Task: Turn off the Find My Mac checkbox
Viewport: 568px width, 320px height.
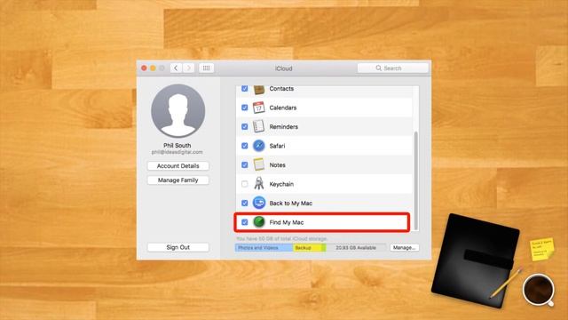Action: [x=245, y=222]
